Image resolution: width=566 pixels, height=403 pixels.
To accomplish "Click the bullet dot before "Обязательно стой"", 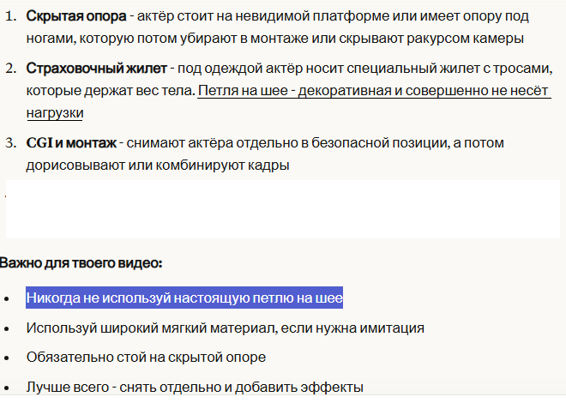I will pyautogui.click(x=7, y=358).
